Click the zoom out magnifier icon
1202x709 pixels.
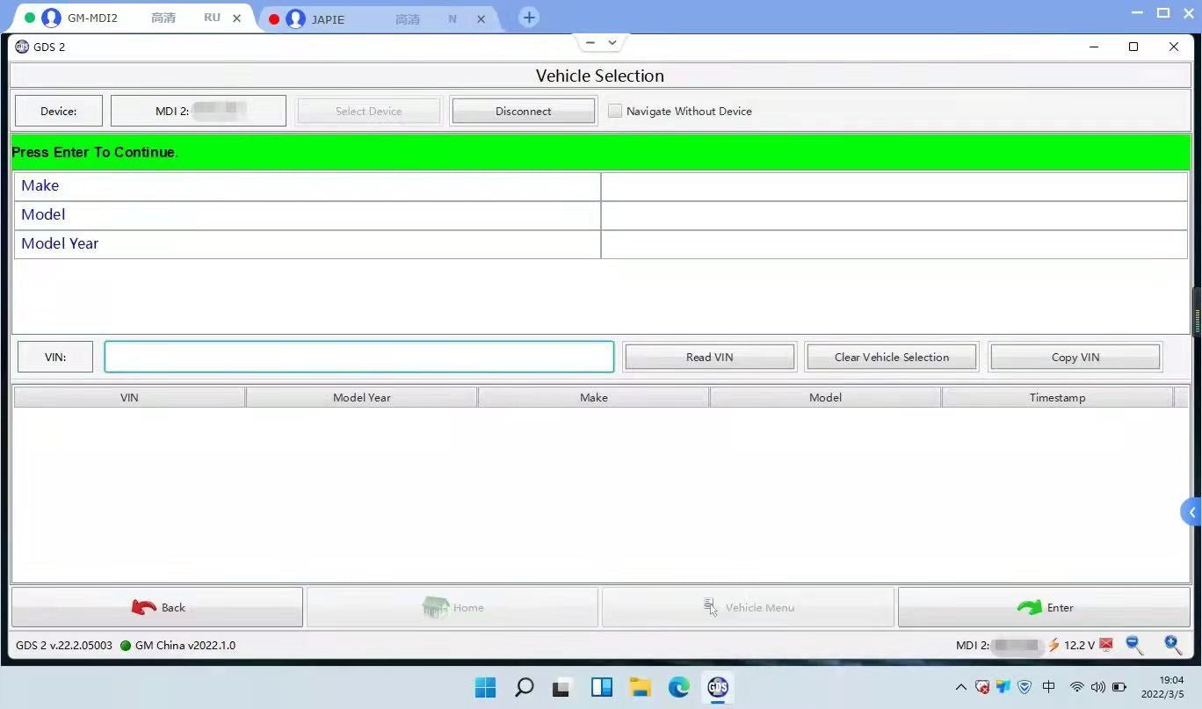tap(1134, 645)
